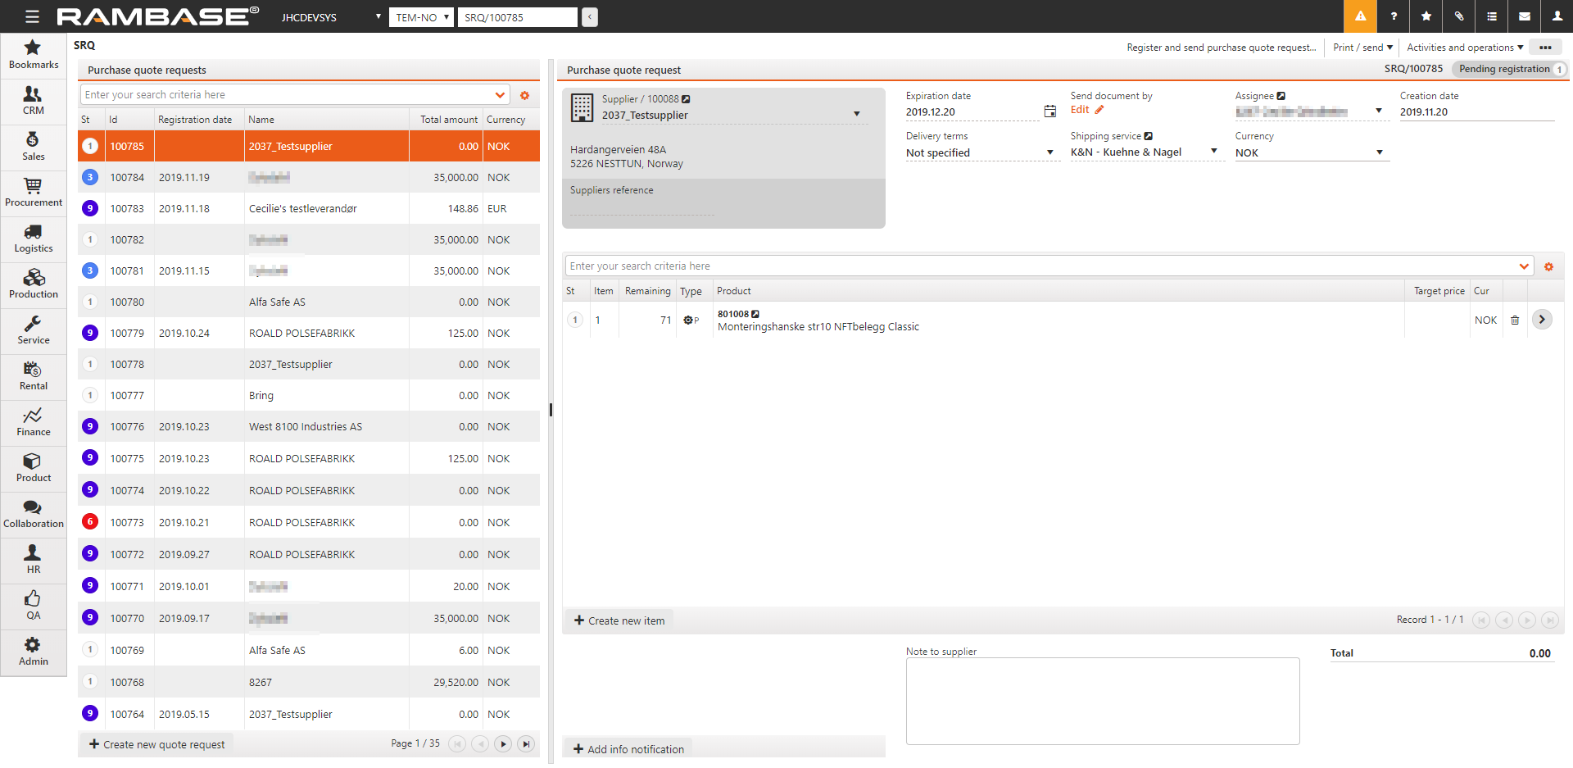Open quote request list column settings gear
The height and width of the screenshot is (768, 1573).
524,96
